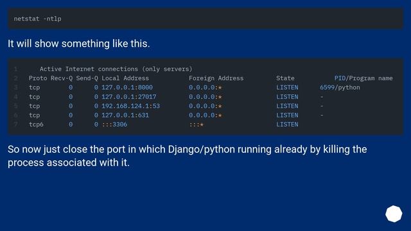Image resolution: width=411 pixels, height=231 pixels.
Task: Click 'Recv-Q' column header text
Action: (62, 78)
